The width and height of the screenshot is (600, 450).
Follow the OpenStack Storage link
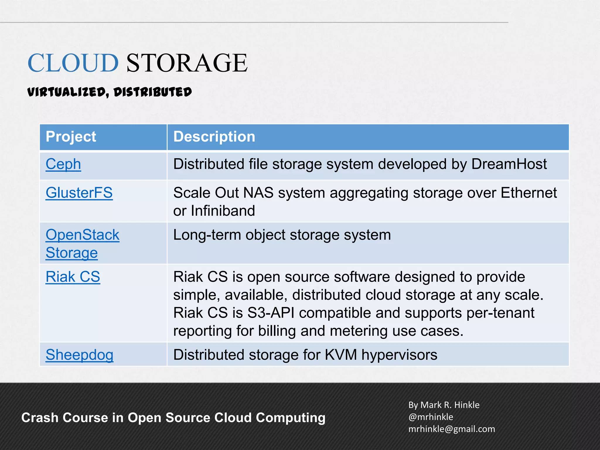82,244
